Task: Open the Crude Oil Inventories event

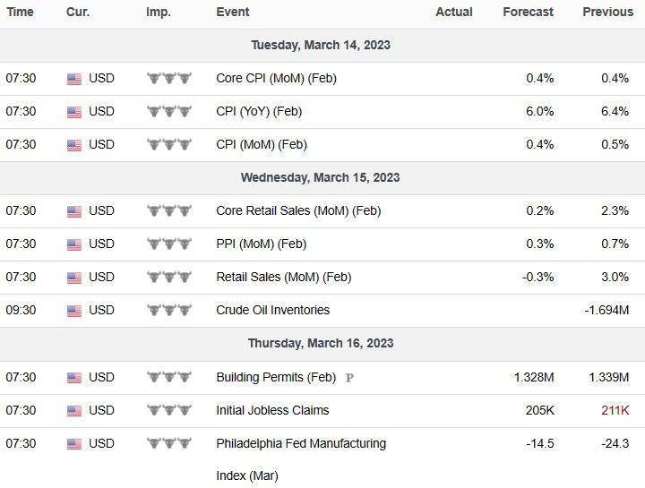Action: [x=272, y=310]
